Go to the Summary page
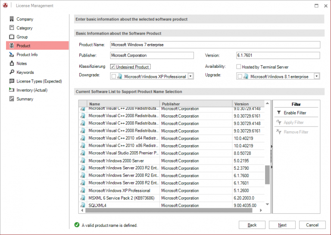Screen dimensions: 331x235 [x=25, y=99]
